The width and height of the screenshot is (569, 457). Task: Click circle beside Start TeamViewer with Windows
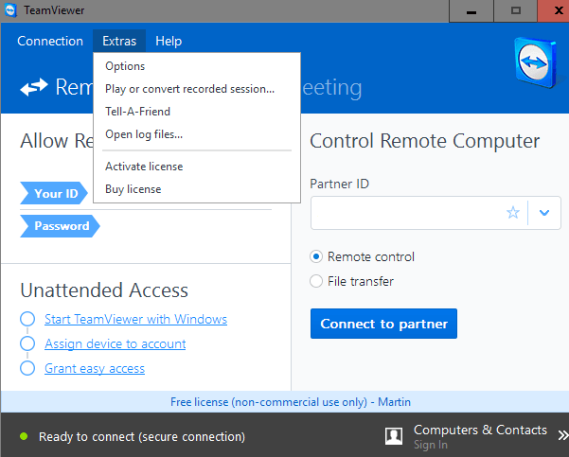point(27,319)
